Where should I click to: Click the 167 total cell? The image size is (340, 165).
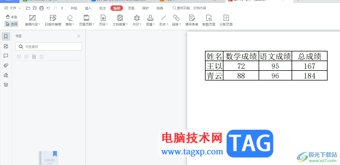click(310, 66)
